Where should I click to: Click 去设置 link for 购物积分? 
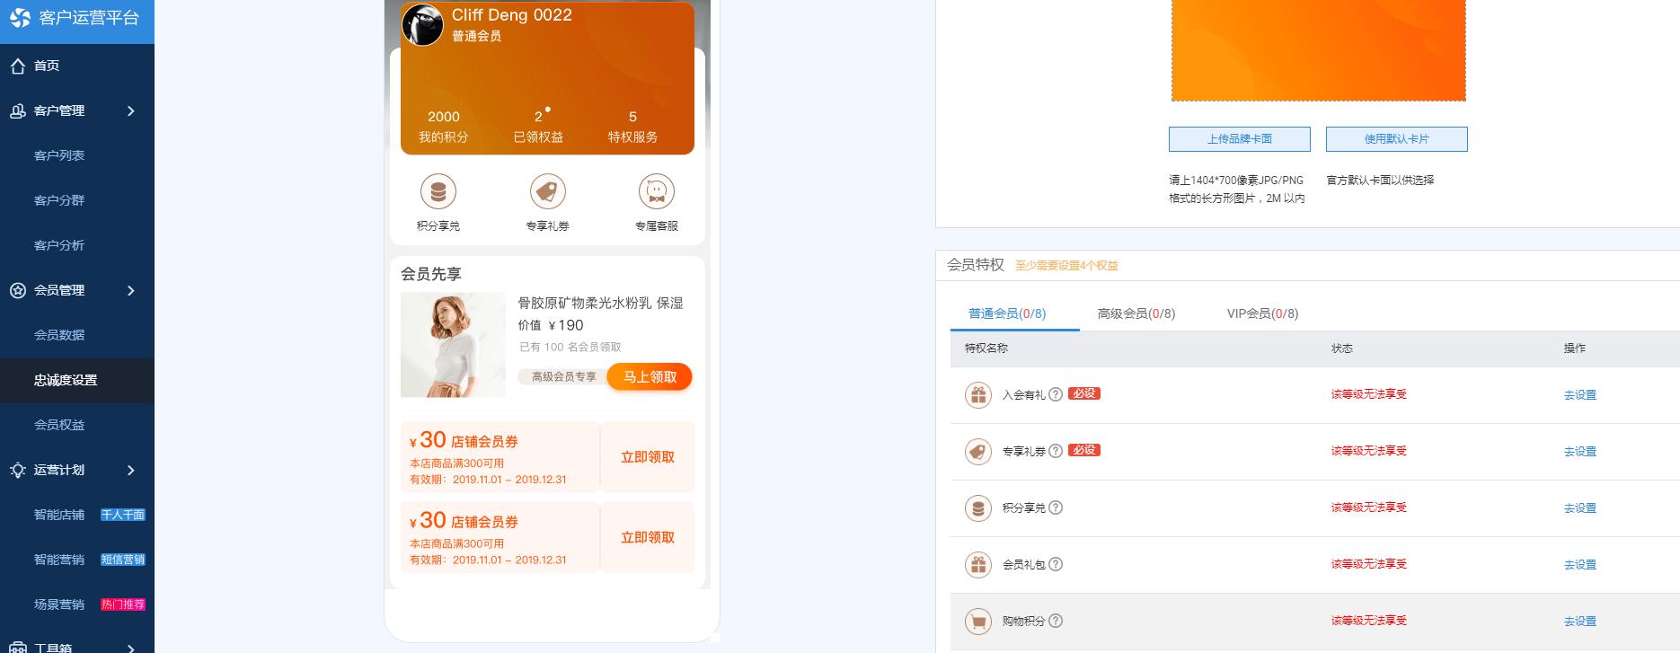point(1580,622)
